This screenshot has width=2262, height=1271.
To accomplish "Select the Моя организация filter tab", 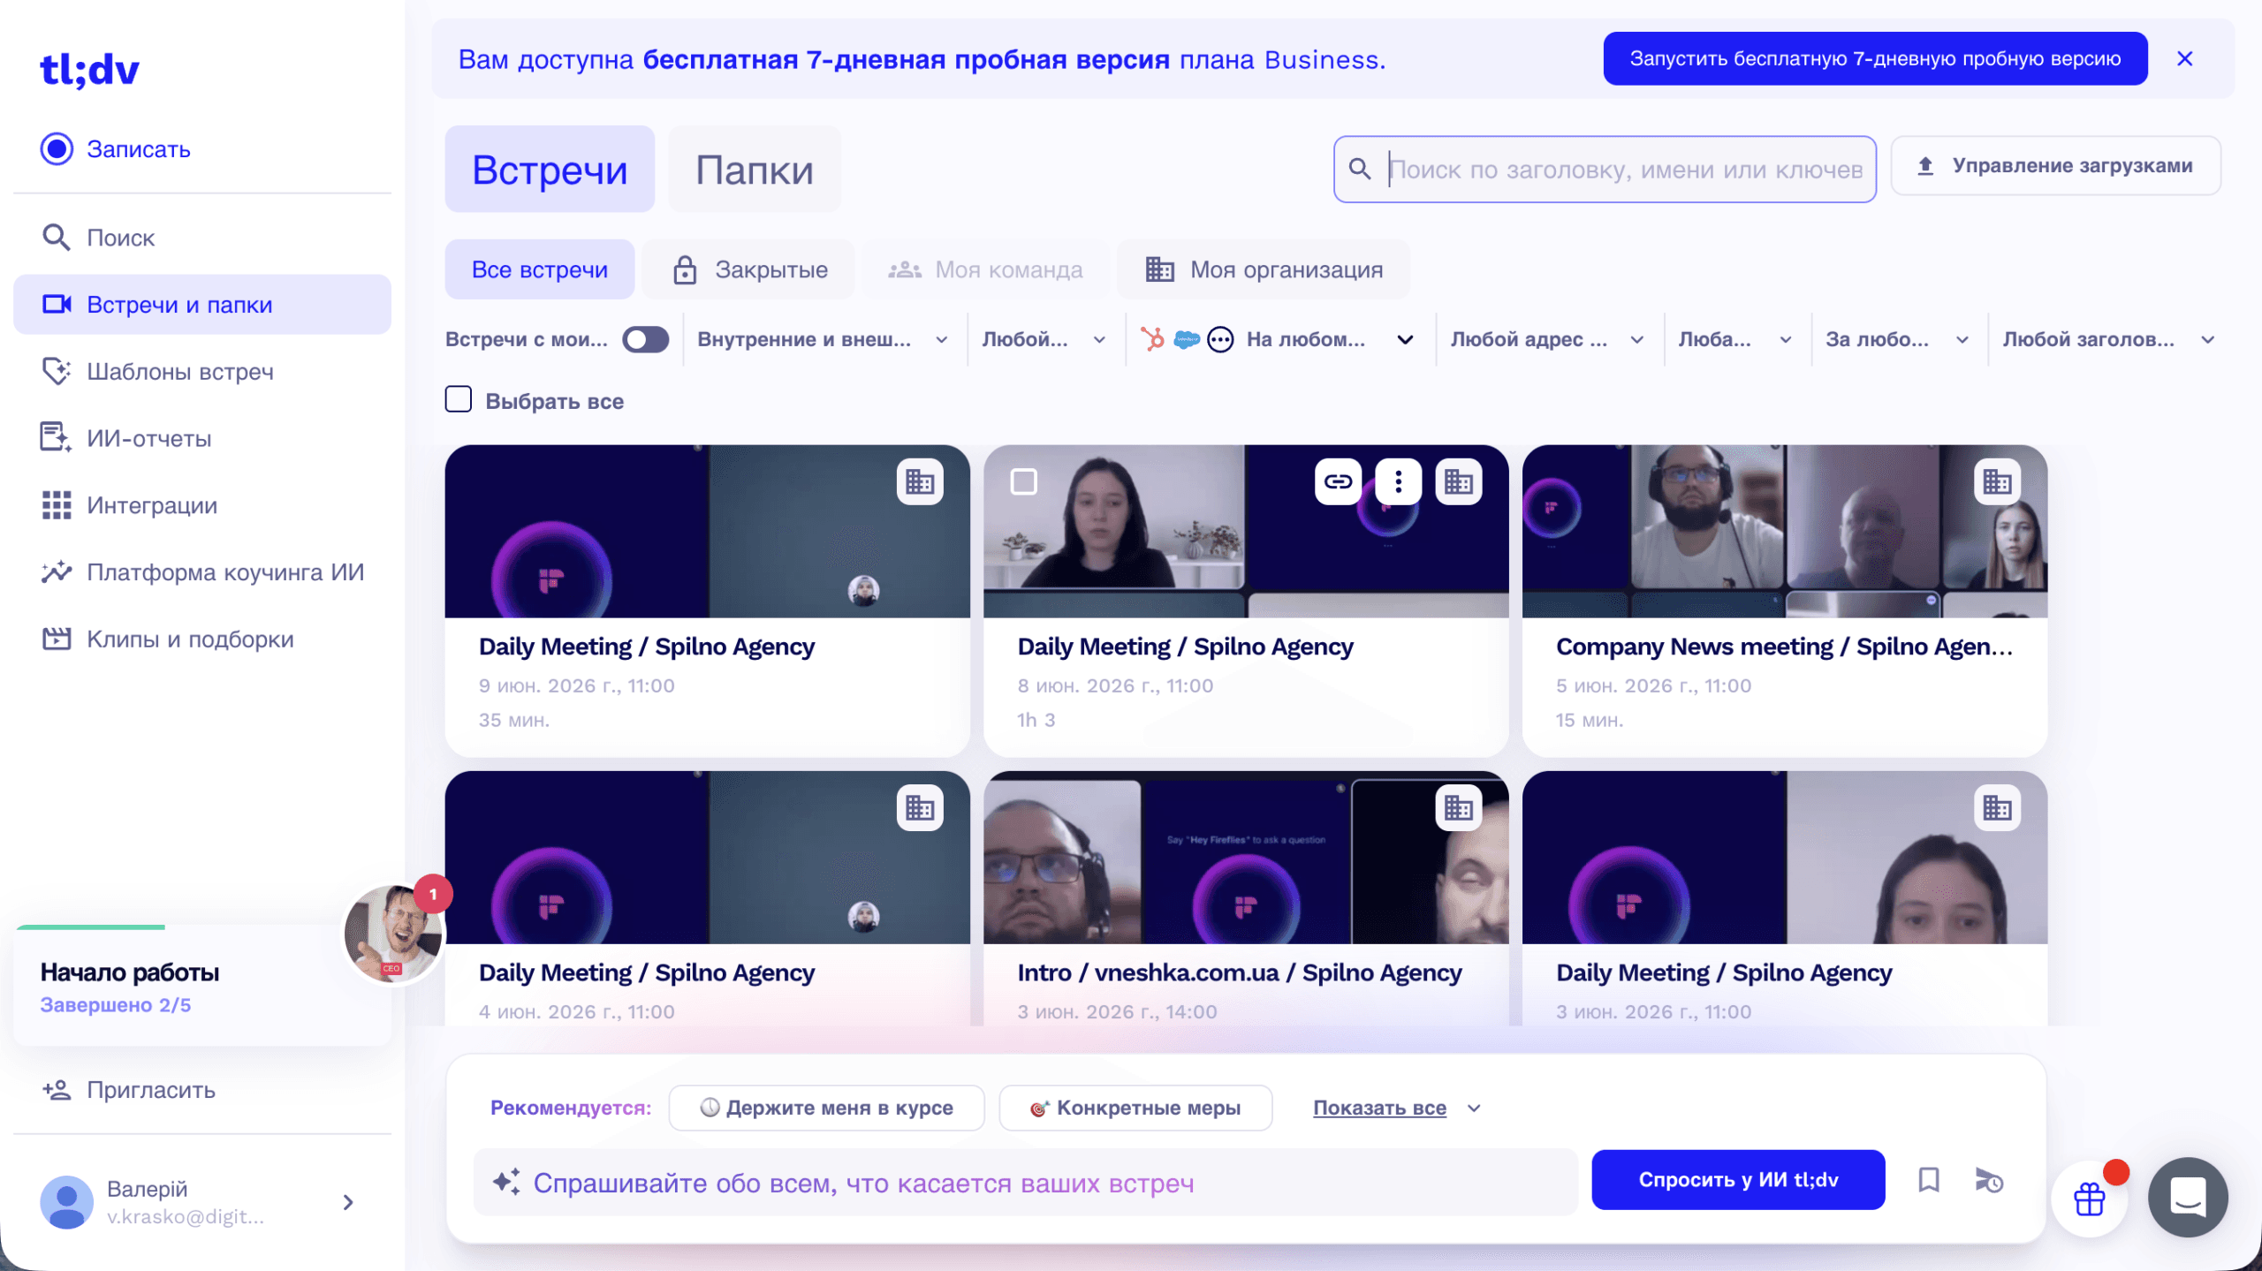I will [1264, 269].
